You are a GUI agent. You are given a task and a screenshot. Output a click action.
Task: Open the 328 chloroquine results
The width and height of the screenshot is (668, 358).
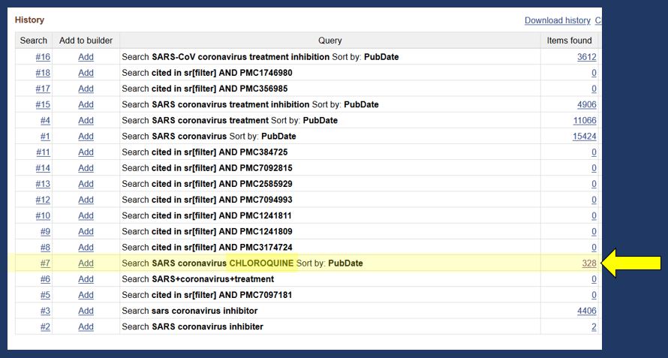(x=588, y=263)
